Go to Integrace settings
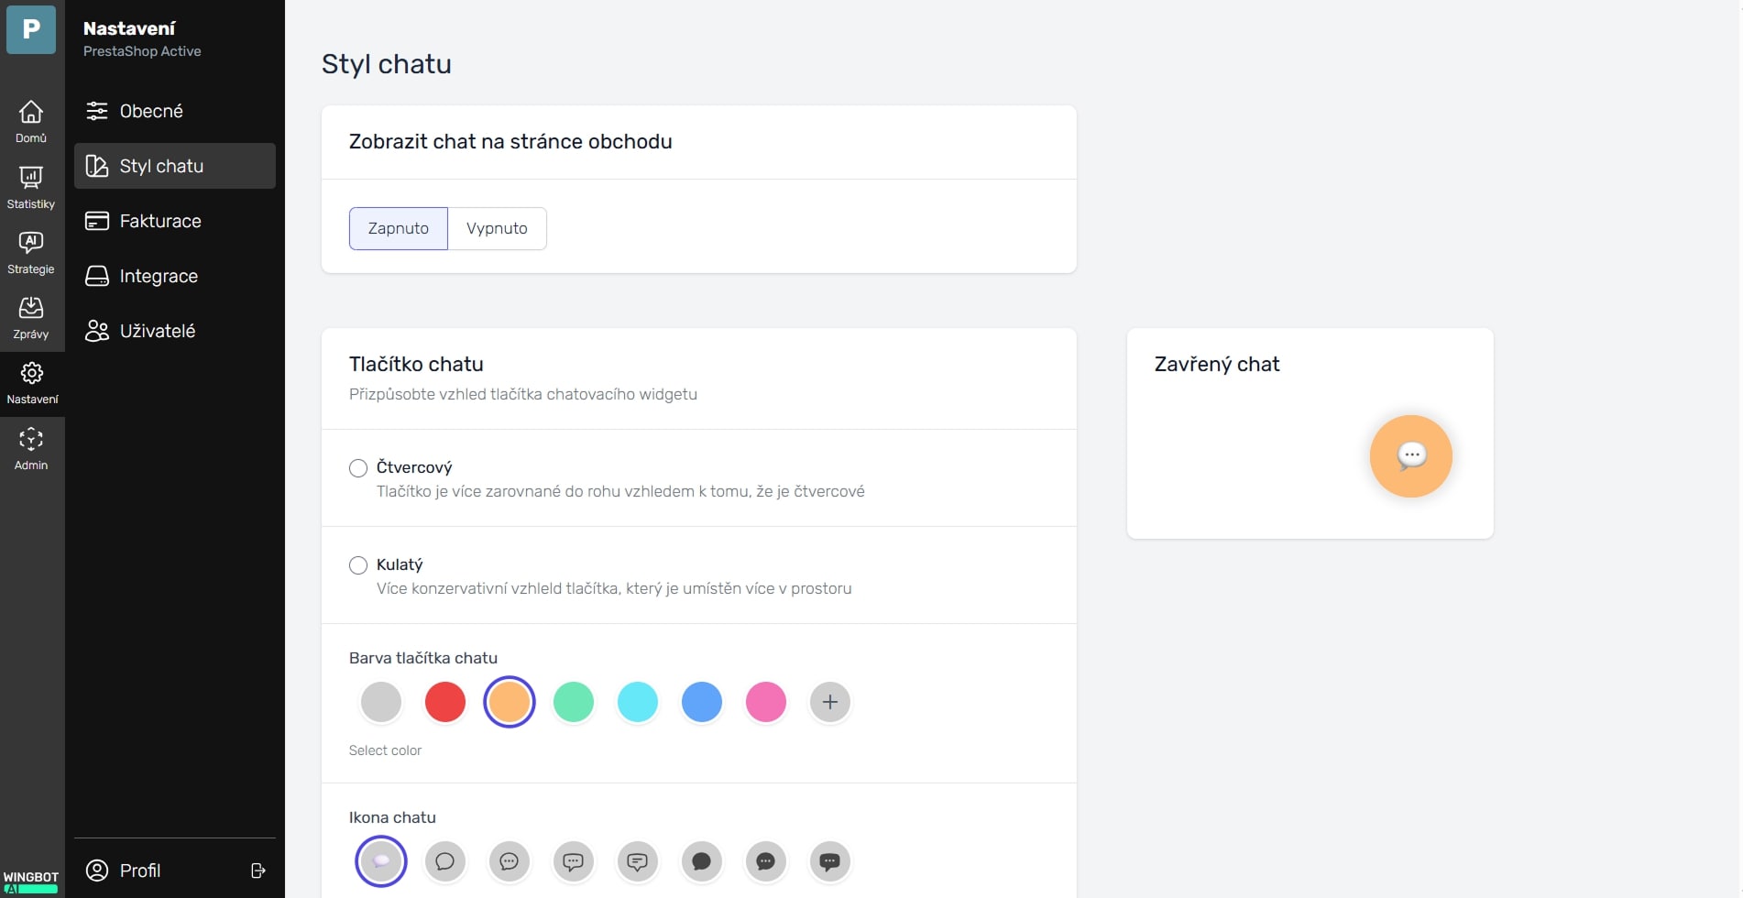Screen dimensions: 1743x898 (159, 276)
